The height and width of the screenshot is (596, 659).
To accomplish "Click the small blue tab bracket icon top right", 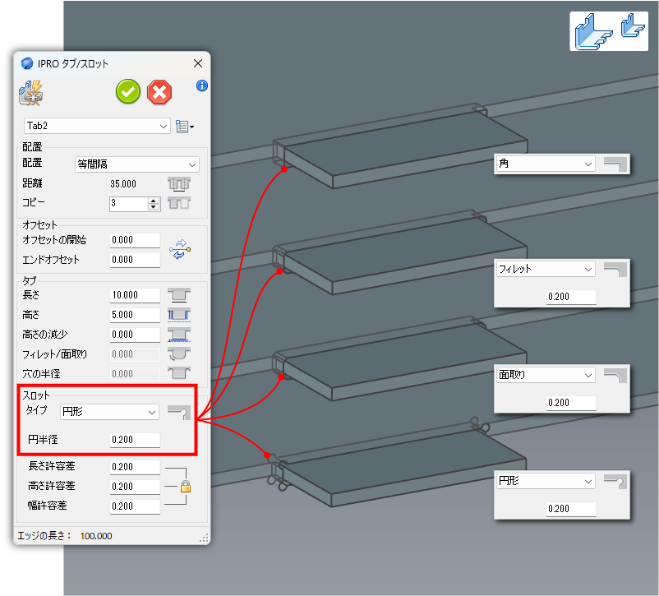I will click(x=633, y=25).
